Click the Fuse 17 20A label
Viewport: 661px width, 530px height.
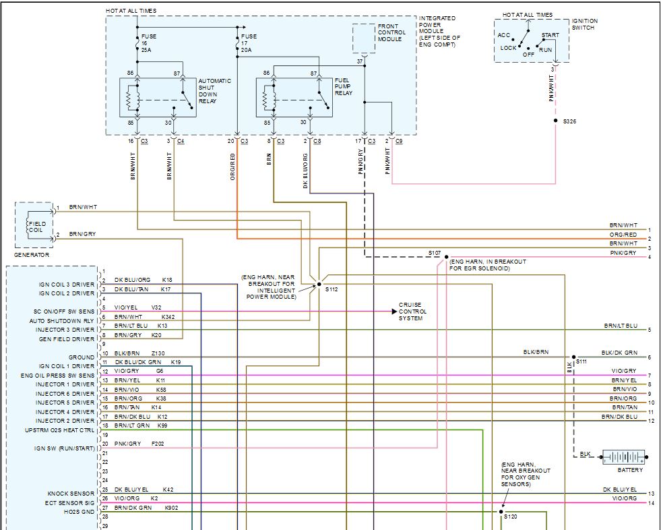pos(248,41)
